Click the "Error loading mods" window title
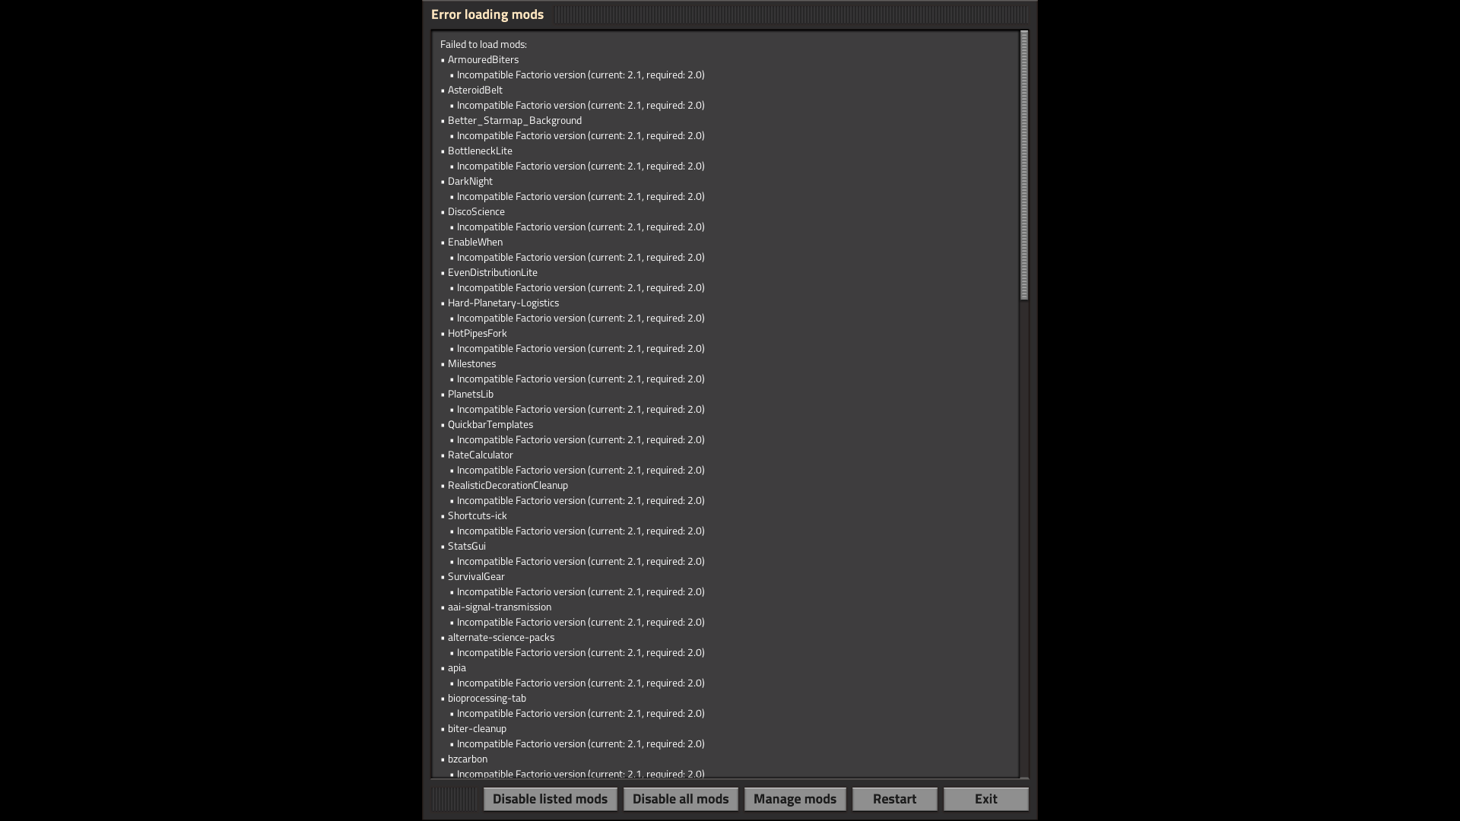 click(x=487, y=14)
